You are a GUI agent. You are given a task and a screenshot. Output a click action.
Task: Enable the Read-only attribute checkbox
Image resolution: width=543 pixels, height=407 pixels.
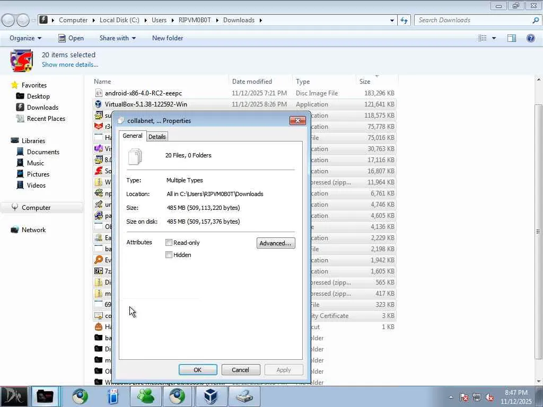tap(169, 243)
